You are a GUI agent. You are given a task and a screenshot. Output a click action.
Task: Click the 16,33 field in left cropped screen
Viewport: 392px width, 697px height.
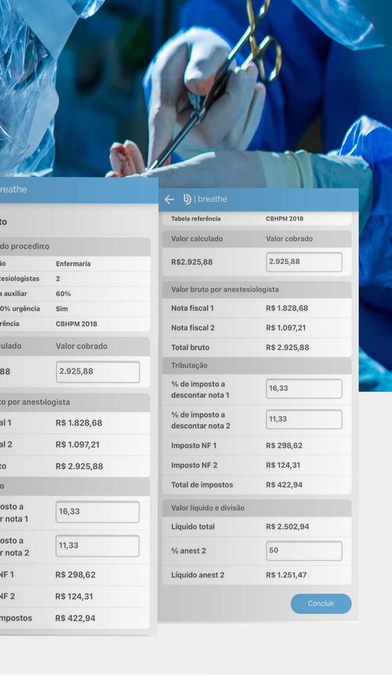(97, 512)
